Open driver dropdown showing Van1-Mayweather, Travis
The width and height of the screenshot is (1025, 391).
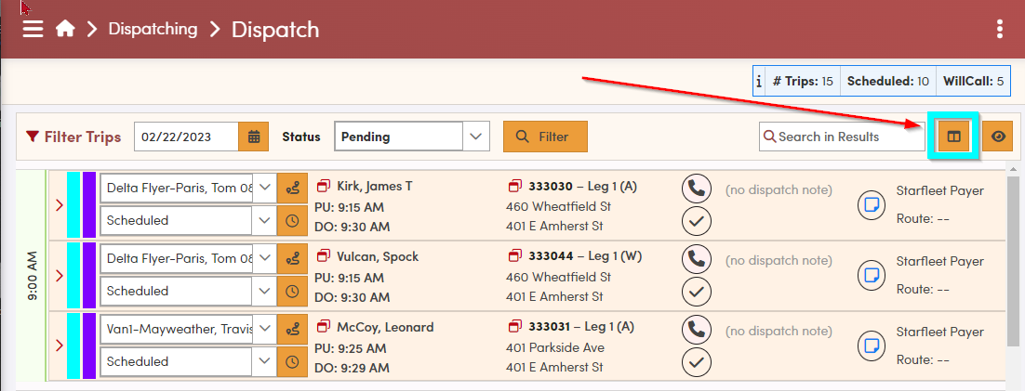point(187,328)
